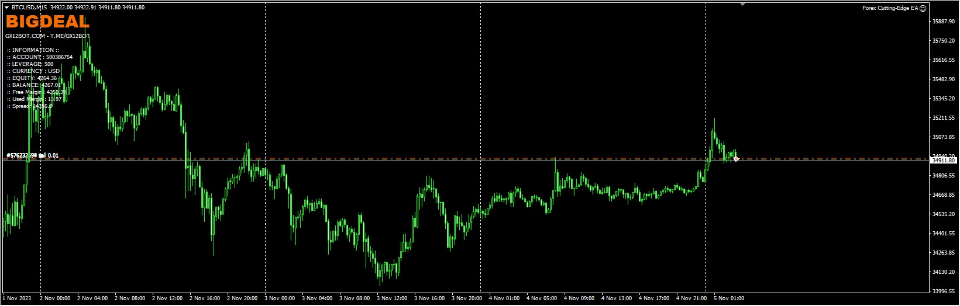The image size is (960, 306).
Task: Click the EQUITY: 4264.36 line
Action: (x=32, y=78)
